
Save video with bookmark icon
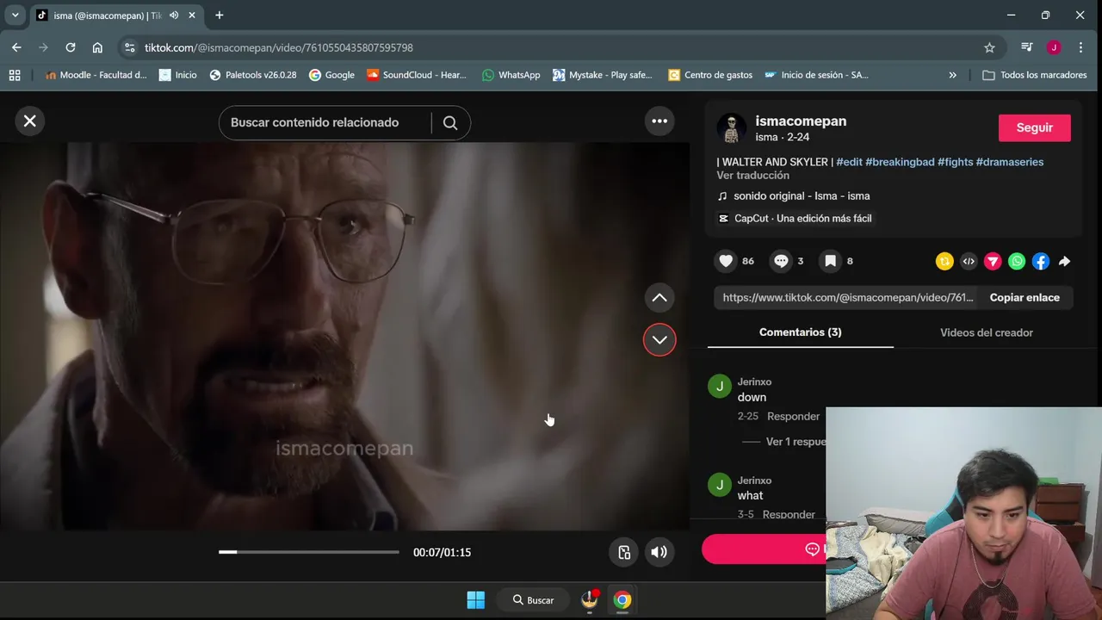pyautogui.click(x=830, y=261)
